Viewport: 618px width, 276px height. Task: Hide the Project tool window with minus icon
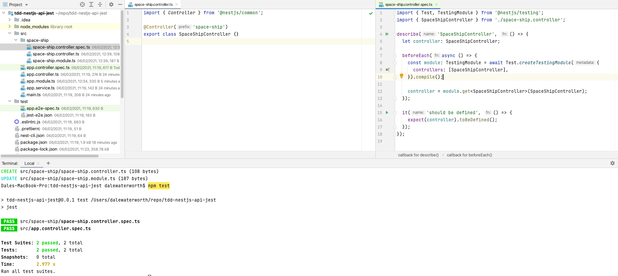(120, 4)
